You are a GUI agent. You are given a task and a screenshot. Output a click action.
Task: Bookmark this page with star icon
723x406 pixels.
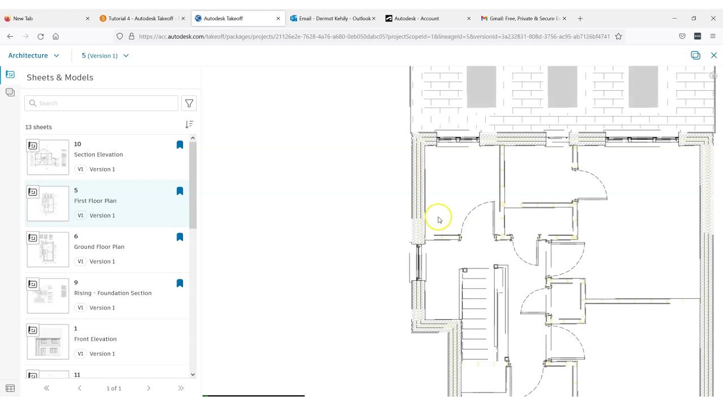[x=619, y=37]
